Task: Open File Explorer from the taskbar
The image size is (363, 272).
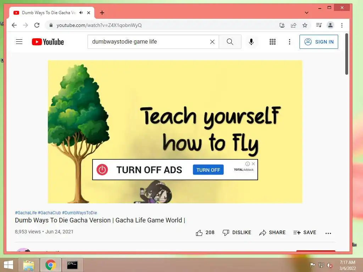Action: 29,265
